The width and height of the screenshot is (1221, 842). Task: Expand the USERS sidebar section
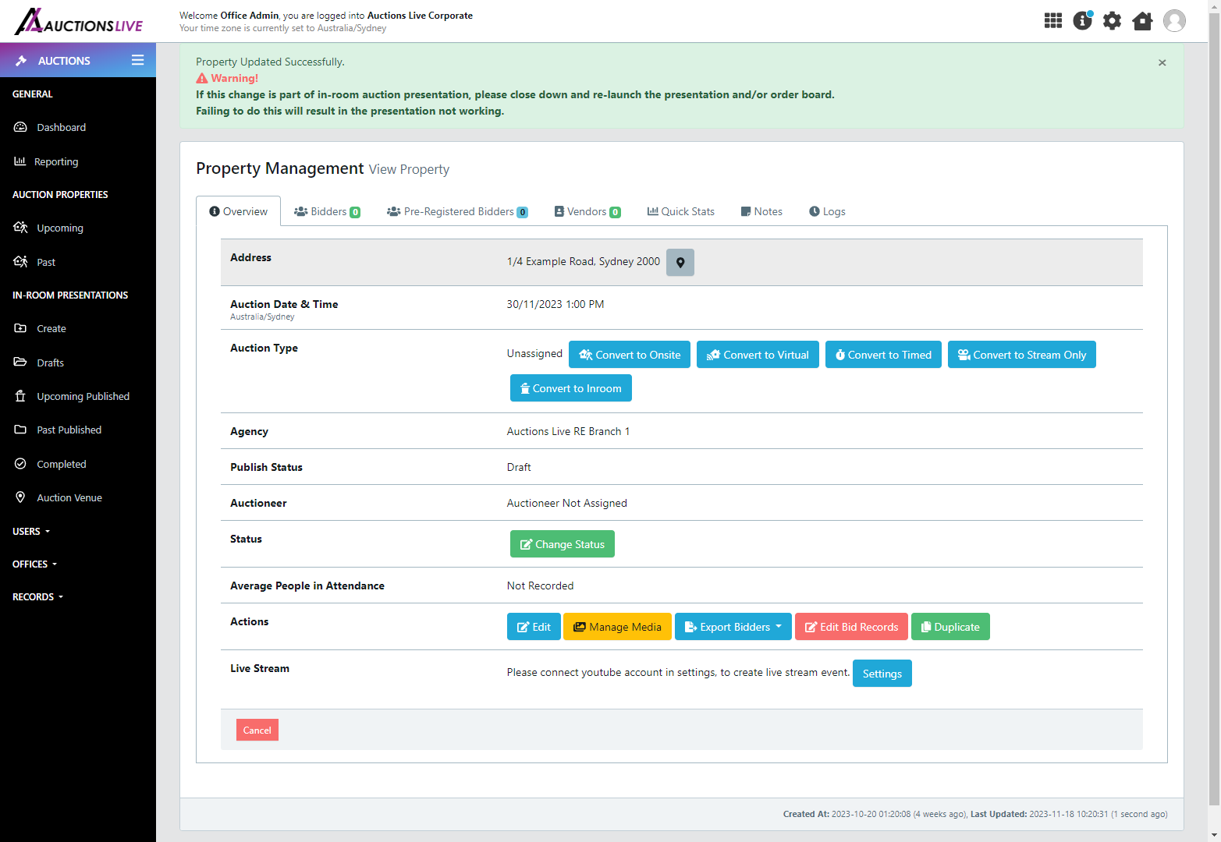31,531
